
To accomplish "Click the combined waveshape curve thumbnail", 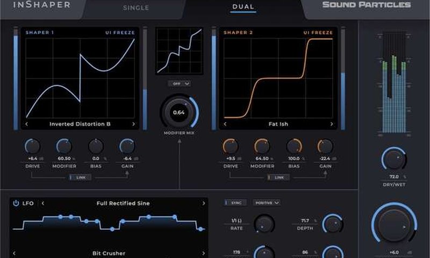I will tap(179, 51).
